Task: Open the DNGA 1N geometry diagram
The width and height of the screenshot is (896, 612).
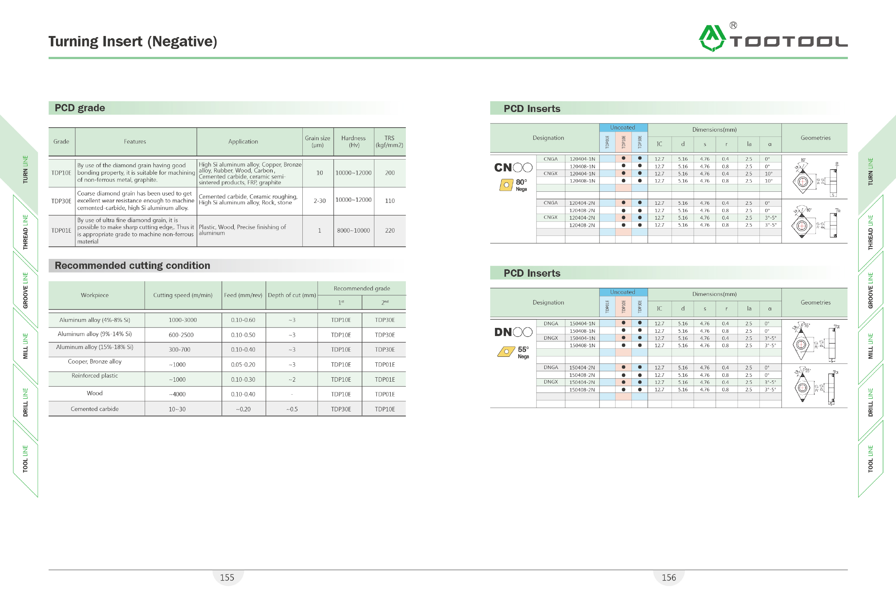Action: pyautogui.click(x=815, y=342)
